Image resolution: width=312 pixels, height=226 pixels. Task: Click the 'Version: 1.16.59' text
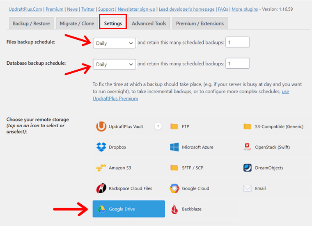tap(278, 9)
